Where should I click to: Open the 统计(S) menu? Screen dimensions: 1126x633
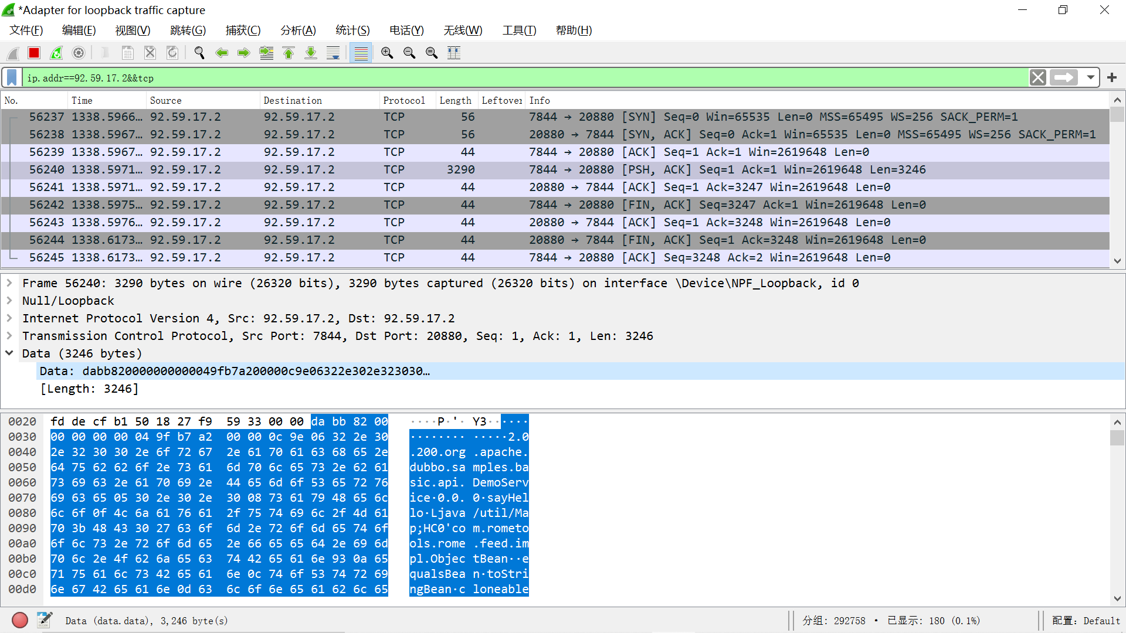coord(353,30)
